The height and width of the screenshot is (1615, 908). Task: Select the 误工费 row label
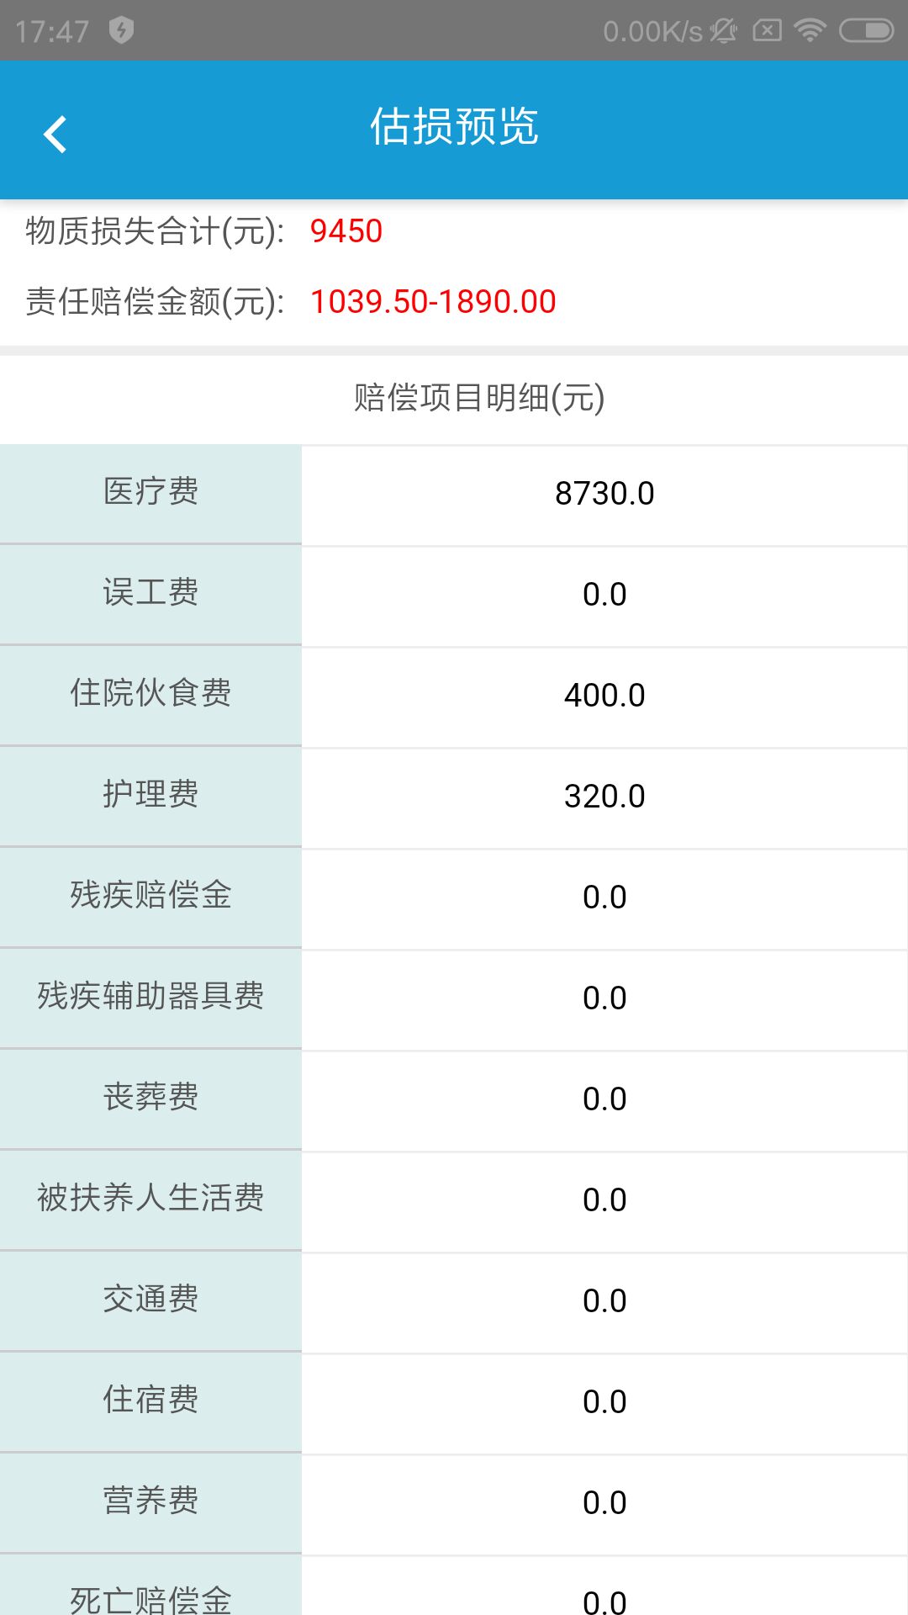(x=150, y=593)
